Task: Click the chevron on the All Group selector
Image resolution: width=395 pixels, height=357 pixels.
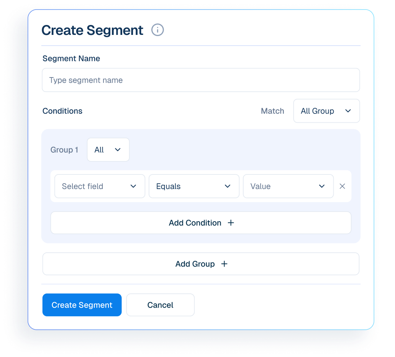Action: point(348,111)
